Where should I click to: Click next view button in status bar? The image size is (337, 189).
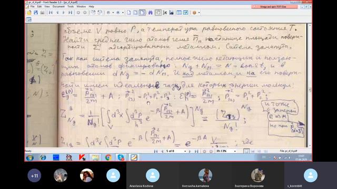(211, 151)
